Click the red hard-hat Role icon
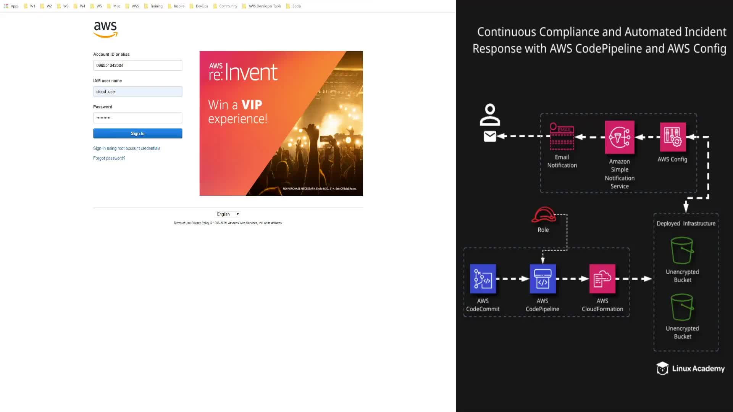This screenshot has width=733, height=412. (x=543, y=215)
